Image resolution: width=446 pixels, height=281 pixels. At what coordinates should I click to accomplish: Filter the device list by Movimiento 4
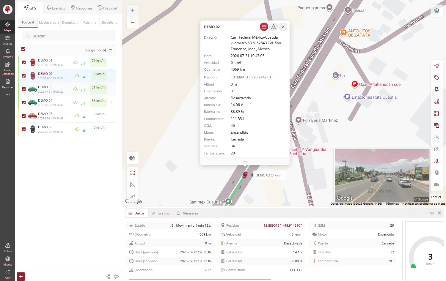click(49, 23)
